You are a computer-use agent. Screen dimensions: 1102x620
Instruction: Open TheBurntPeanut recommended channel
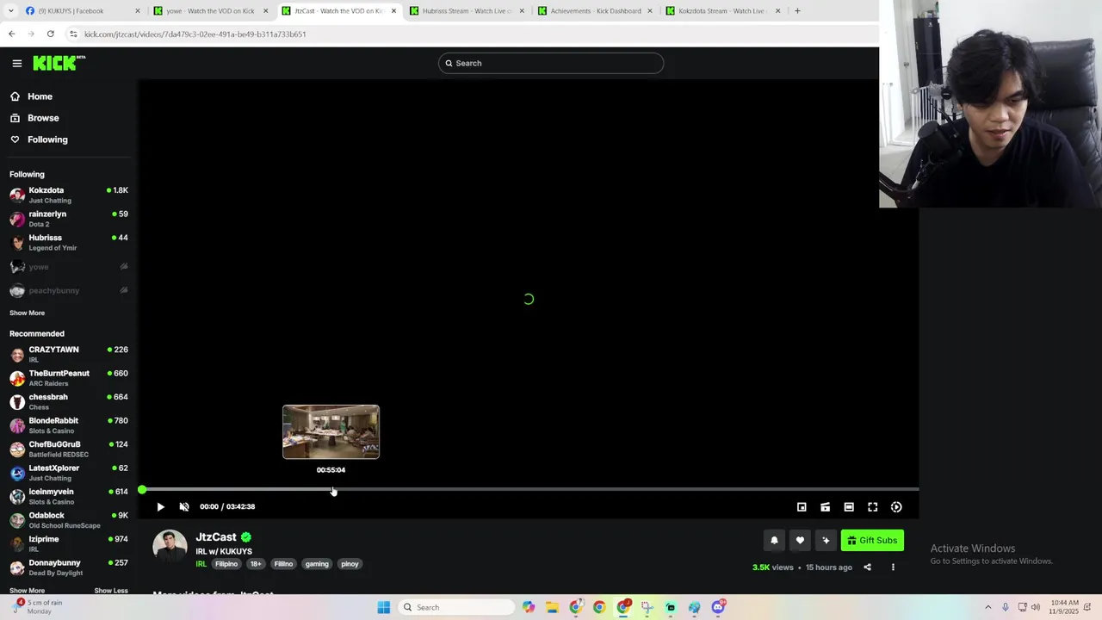click(69, 378)
